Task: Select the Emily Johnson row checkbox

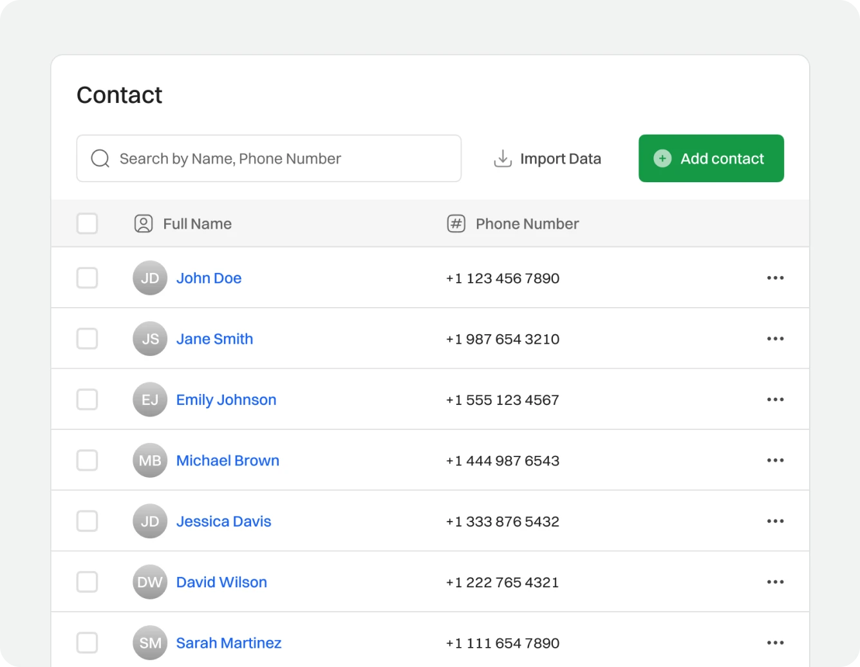Action: [x=87, y=400]
